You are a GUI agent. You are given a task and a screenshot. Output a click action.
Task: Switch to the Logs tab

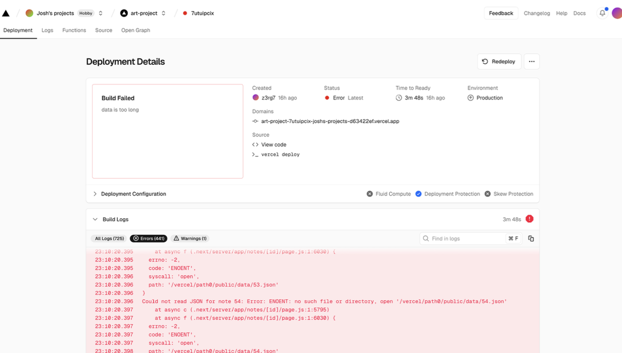(47, 30)
